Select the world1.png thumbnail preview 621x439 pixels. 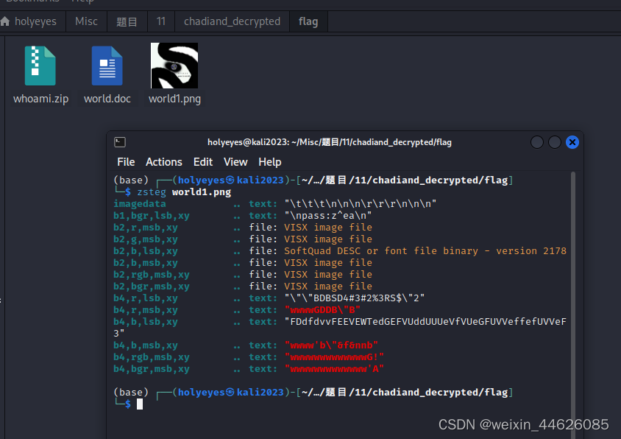[x=174, y=66]
